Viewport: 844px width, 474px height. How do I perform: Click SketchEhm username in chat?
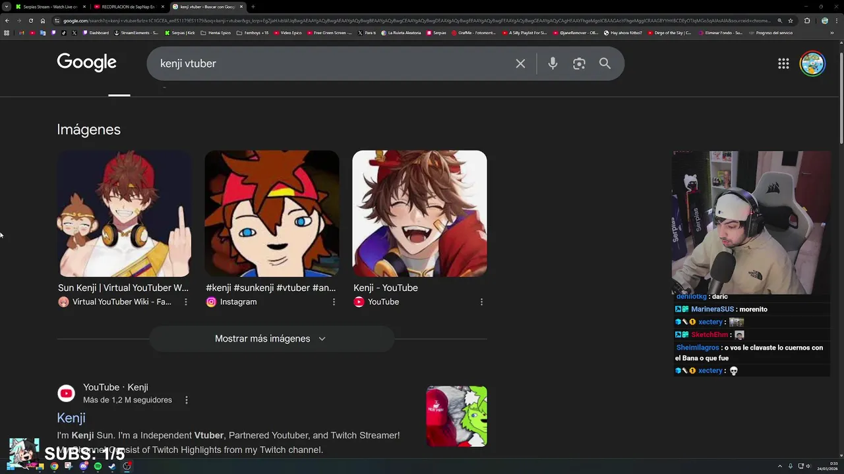point(709,335)
